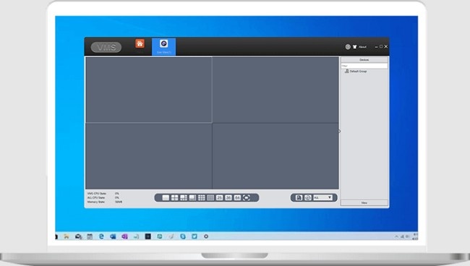Select four-view grid layout icon
This screenshot has height=266, width=470.
[x=175, y=198]
